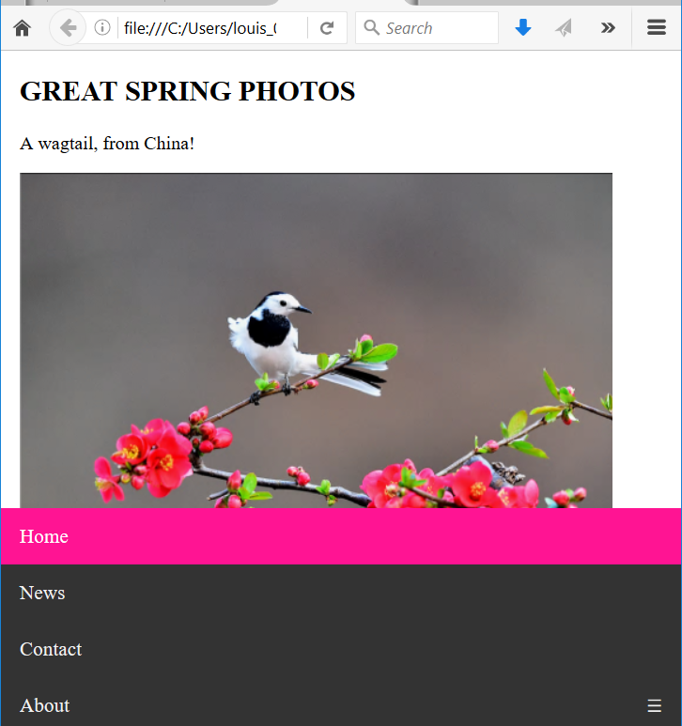The width and height of the screenshot is (682, 726).
Task: Click the search magnifier icon
Action: (371, 27)
